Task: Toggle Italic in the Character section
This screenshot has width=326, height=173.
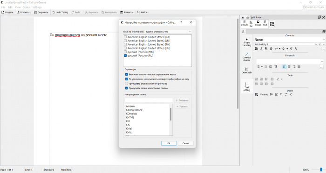Action: point(261,48)
